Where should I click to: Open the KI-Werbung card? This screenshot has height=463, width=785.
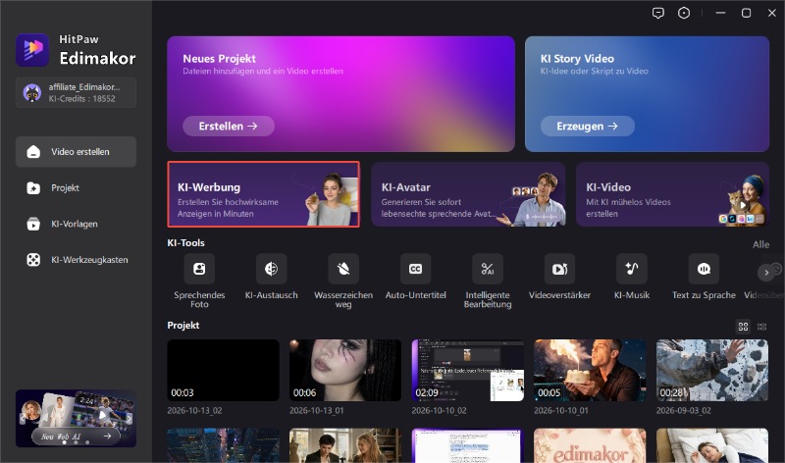point(263,194)
